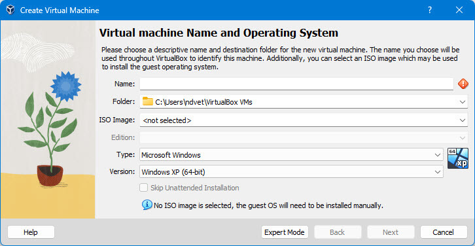
Task: Click the disabled Edition dropdown
Action: 304,138
